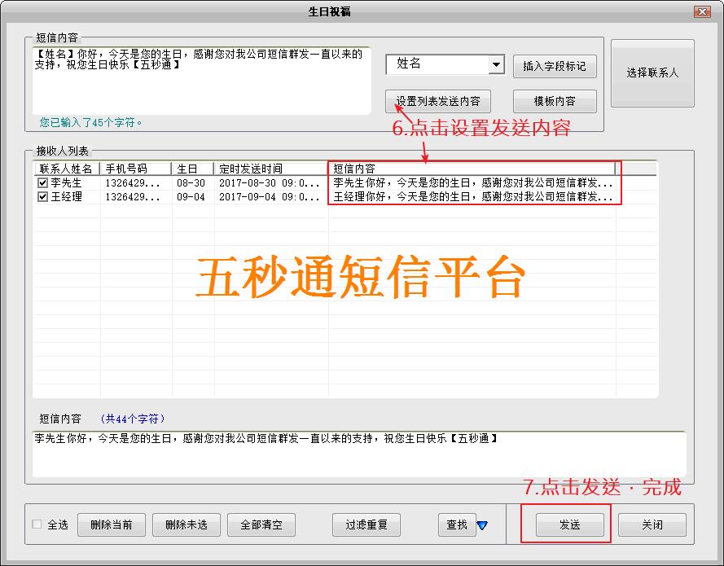Sort by 联系人姓名 column header

click(67, 169)
